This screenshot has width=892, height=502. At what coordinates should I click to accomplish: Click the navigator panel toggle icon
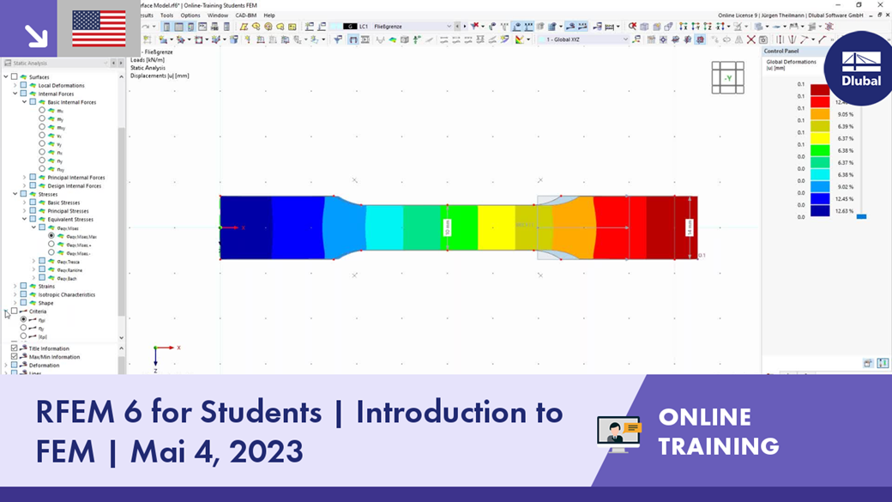[166, 27]
